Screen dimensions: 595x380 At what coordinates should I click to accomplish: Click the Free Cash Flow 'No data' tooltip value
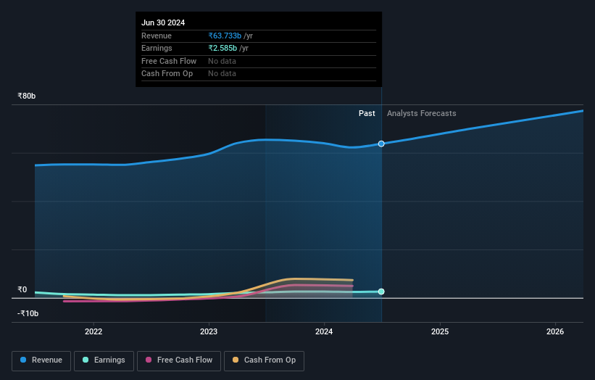tap(222, 61)
